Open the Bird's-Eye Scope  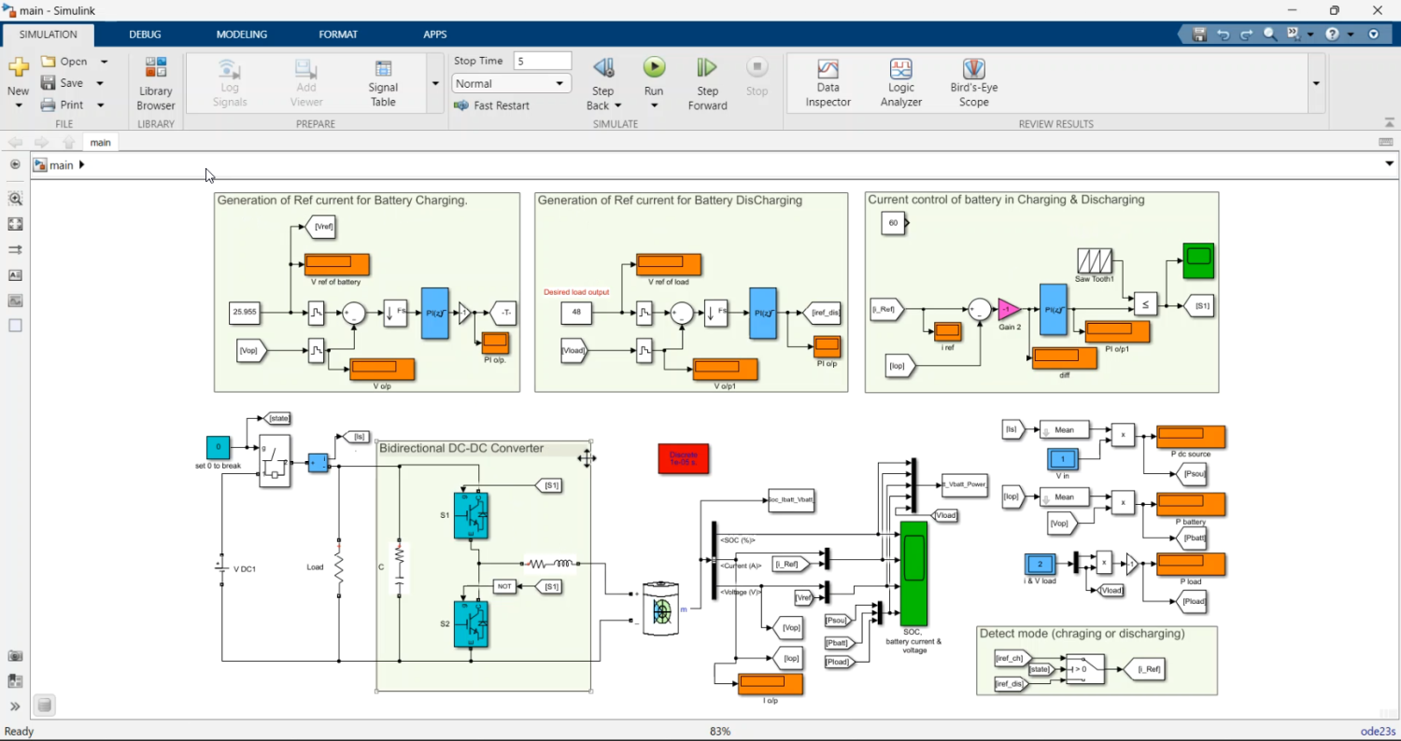pyautogui.click(x=973, y=83)
